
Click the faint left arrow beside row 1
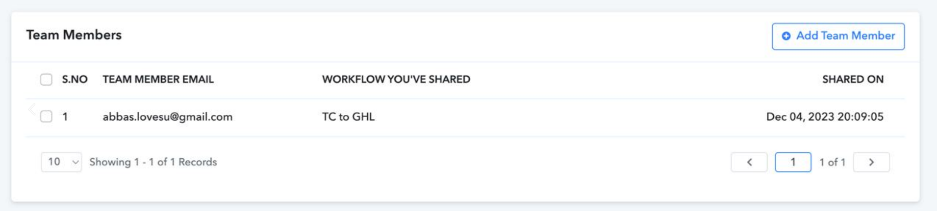point(32,109)
